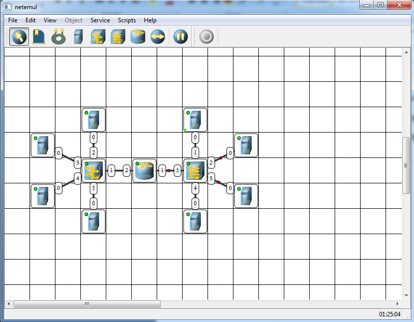The width and height of the screenshot is (414, 322).
Task: Click the vertical scrollbar down arrow
Action: click(406, 296)
